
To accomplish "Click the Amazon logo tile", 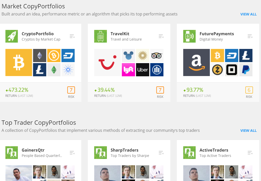I will 196,63.
